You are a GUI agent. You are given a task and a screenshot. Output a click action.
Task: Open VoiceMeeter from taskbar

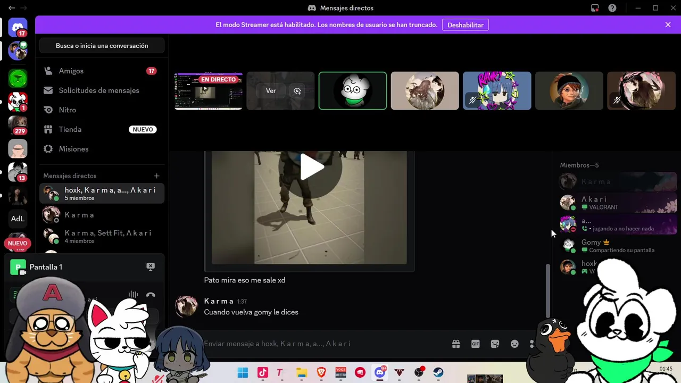pyautogui.click(x=340, y=372)
